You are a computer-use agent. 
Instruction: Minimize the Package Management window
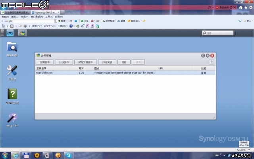point(203,56)
